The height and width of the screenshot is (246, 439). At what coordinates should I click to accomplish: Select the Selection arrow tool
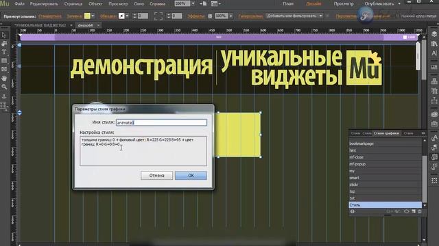pyautogui.click(x=3, y=35)
